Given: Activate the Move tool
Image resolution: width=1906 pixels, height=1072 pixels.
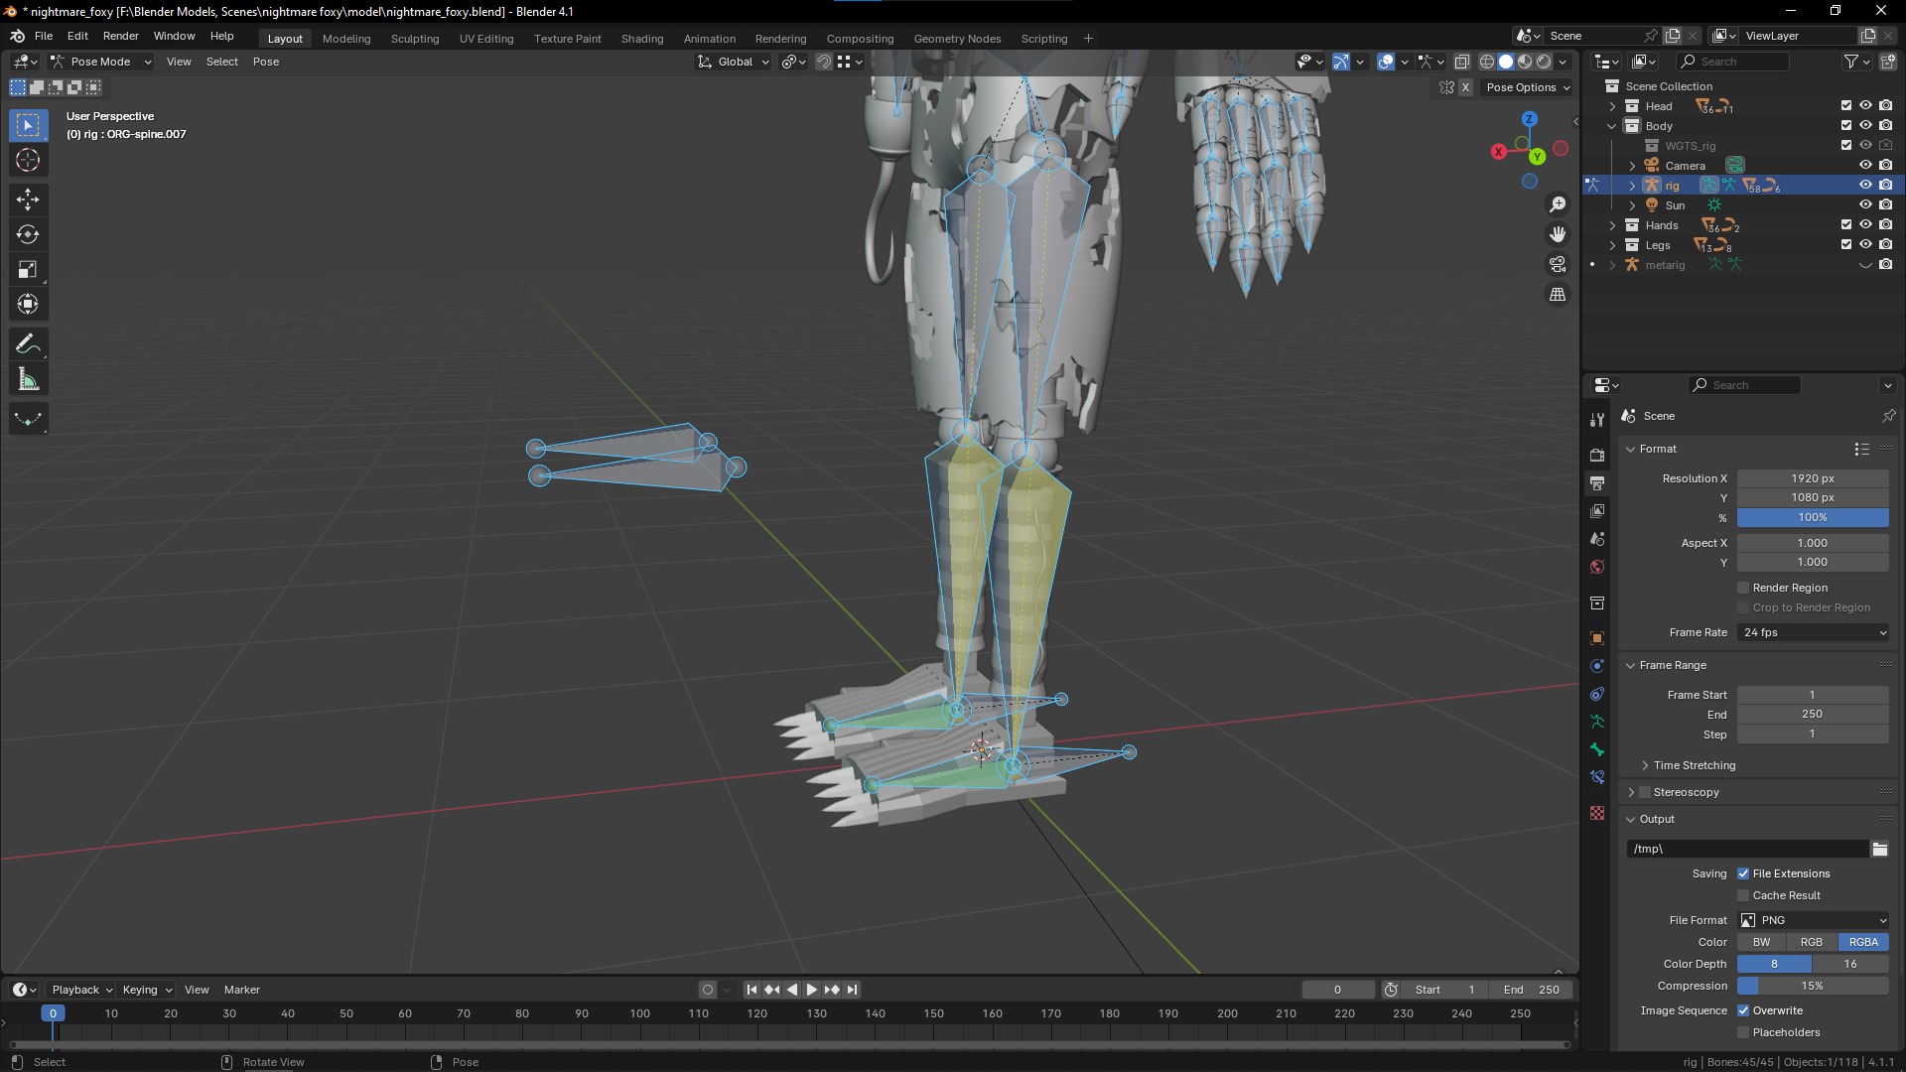Looking at the screenshot, I should coord(28,200).
